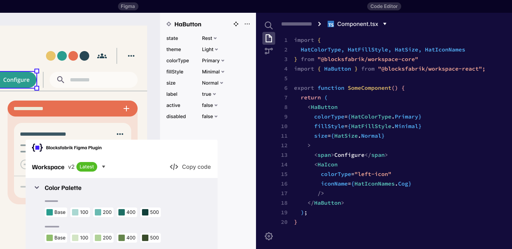Open the three-dot menu on the inner card
Viewport: 512px width, 249px height.
pos(120,134)
